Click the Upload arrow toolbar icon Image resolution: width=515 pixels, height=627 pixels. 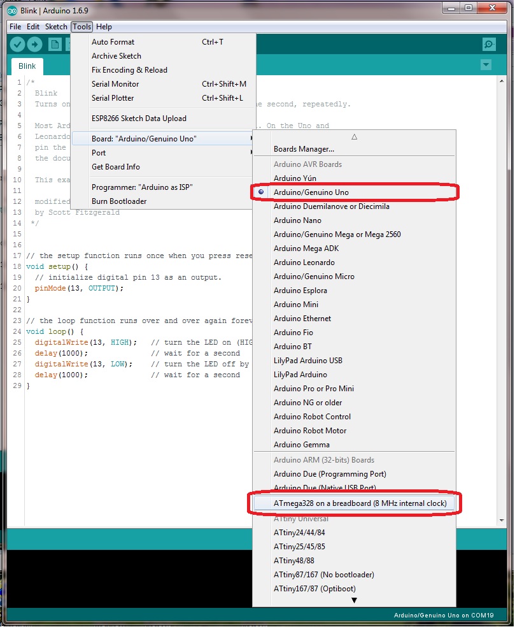click(x=35, y=44)
